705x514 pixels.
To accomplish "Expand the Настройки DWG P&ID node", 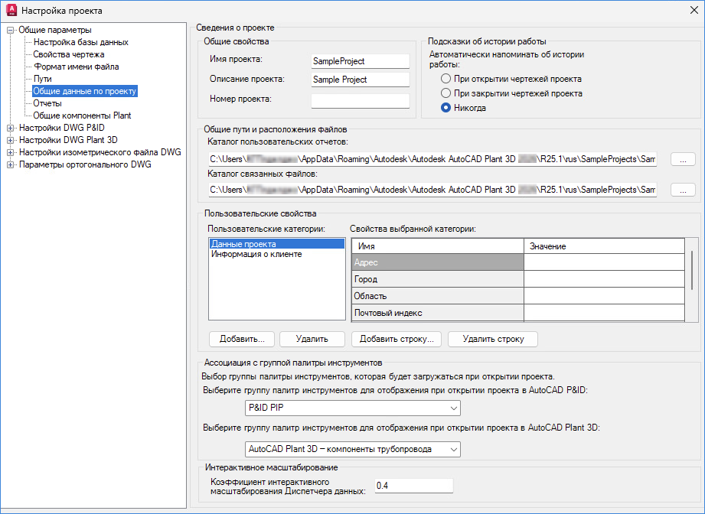I will coord(11,128).
